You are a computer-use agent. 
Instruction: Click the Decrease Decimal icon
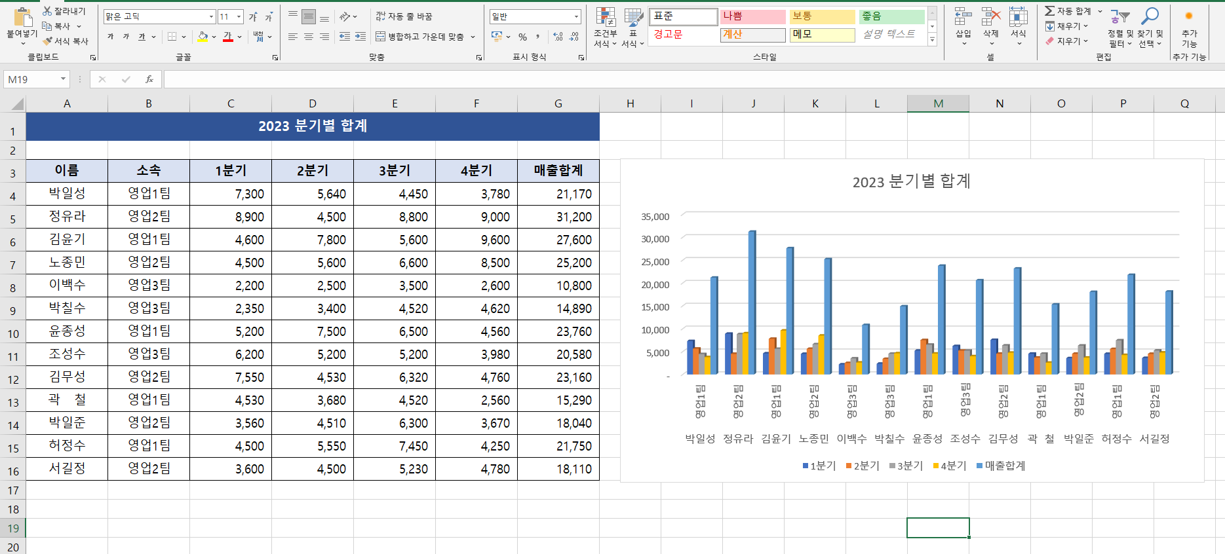[x=574, y=37]
